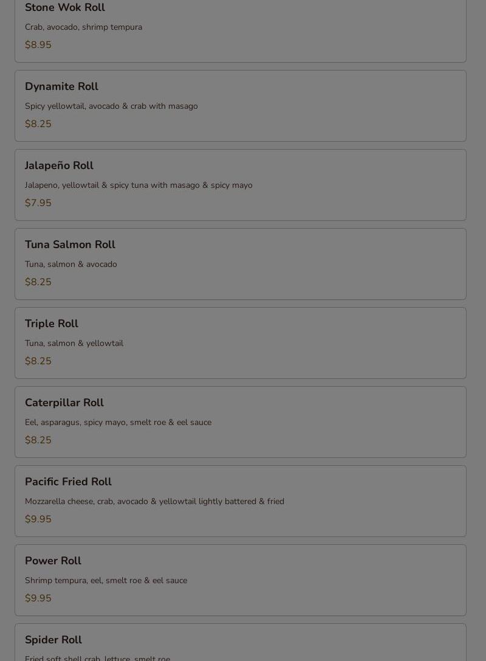Select the Dynamite Roll ingredients description

111,106
